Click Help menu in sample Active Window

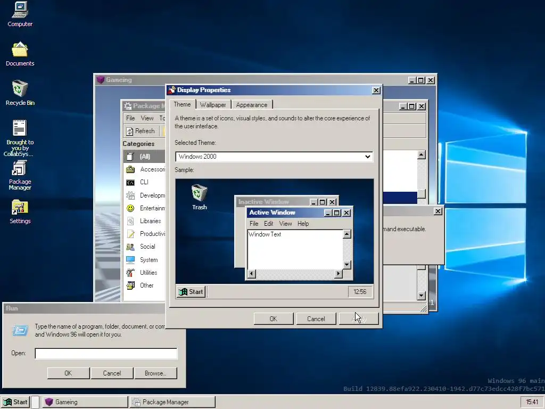pos(303,224)
